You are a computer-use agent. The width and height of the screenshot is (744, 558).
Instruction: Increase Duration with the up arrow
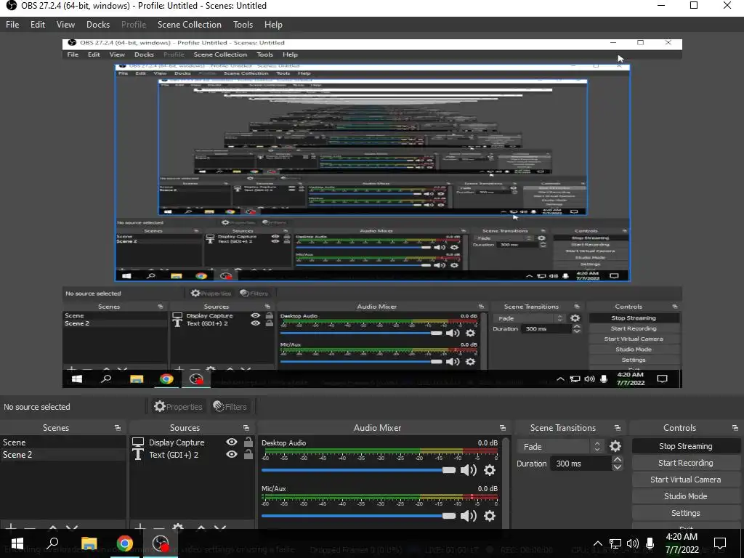pos(617,459)
